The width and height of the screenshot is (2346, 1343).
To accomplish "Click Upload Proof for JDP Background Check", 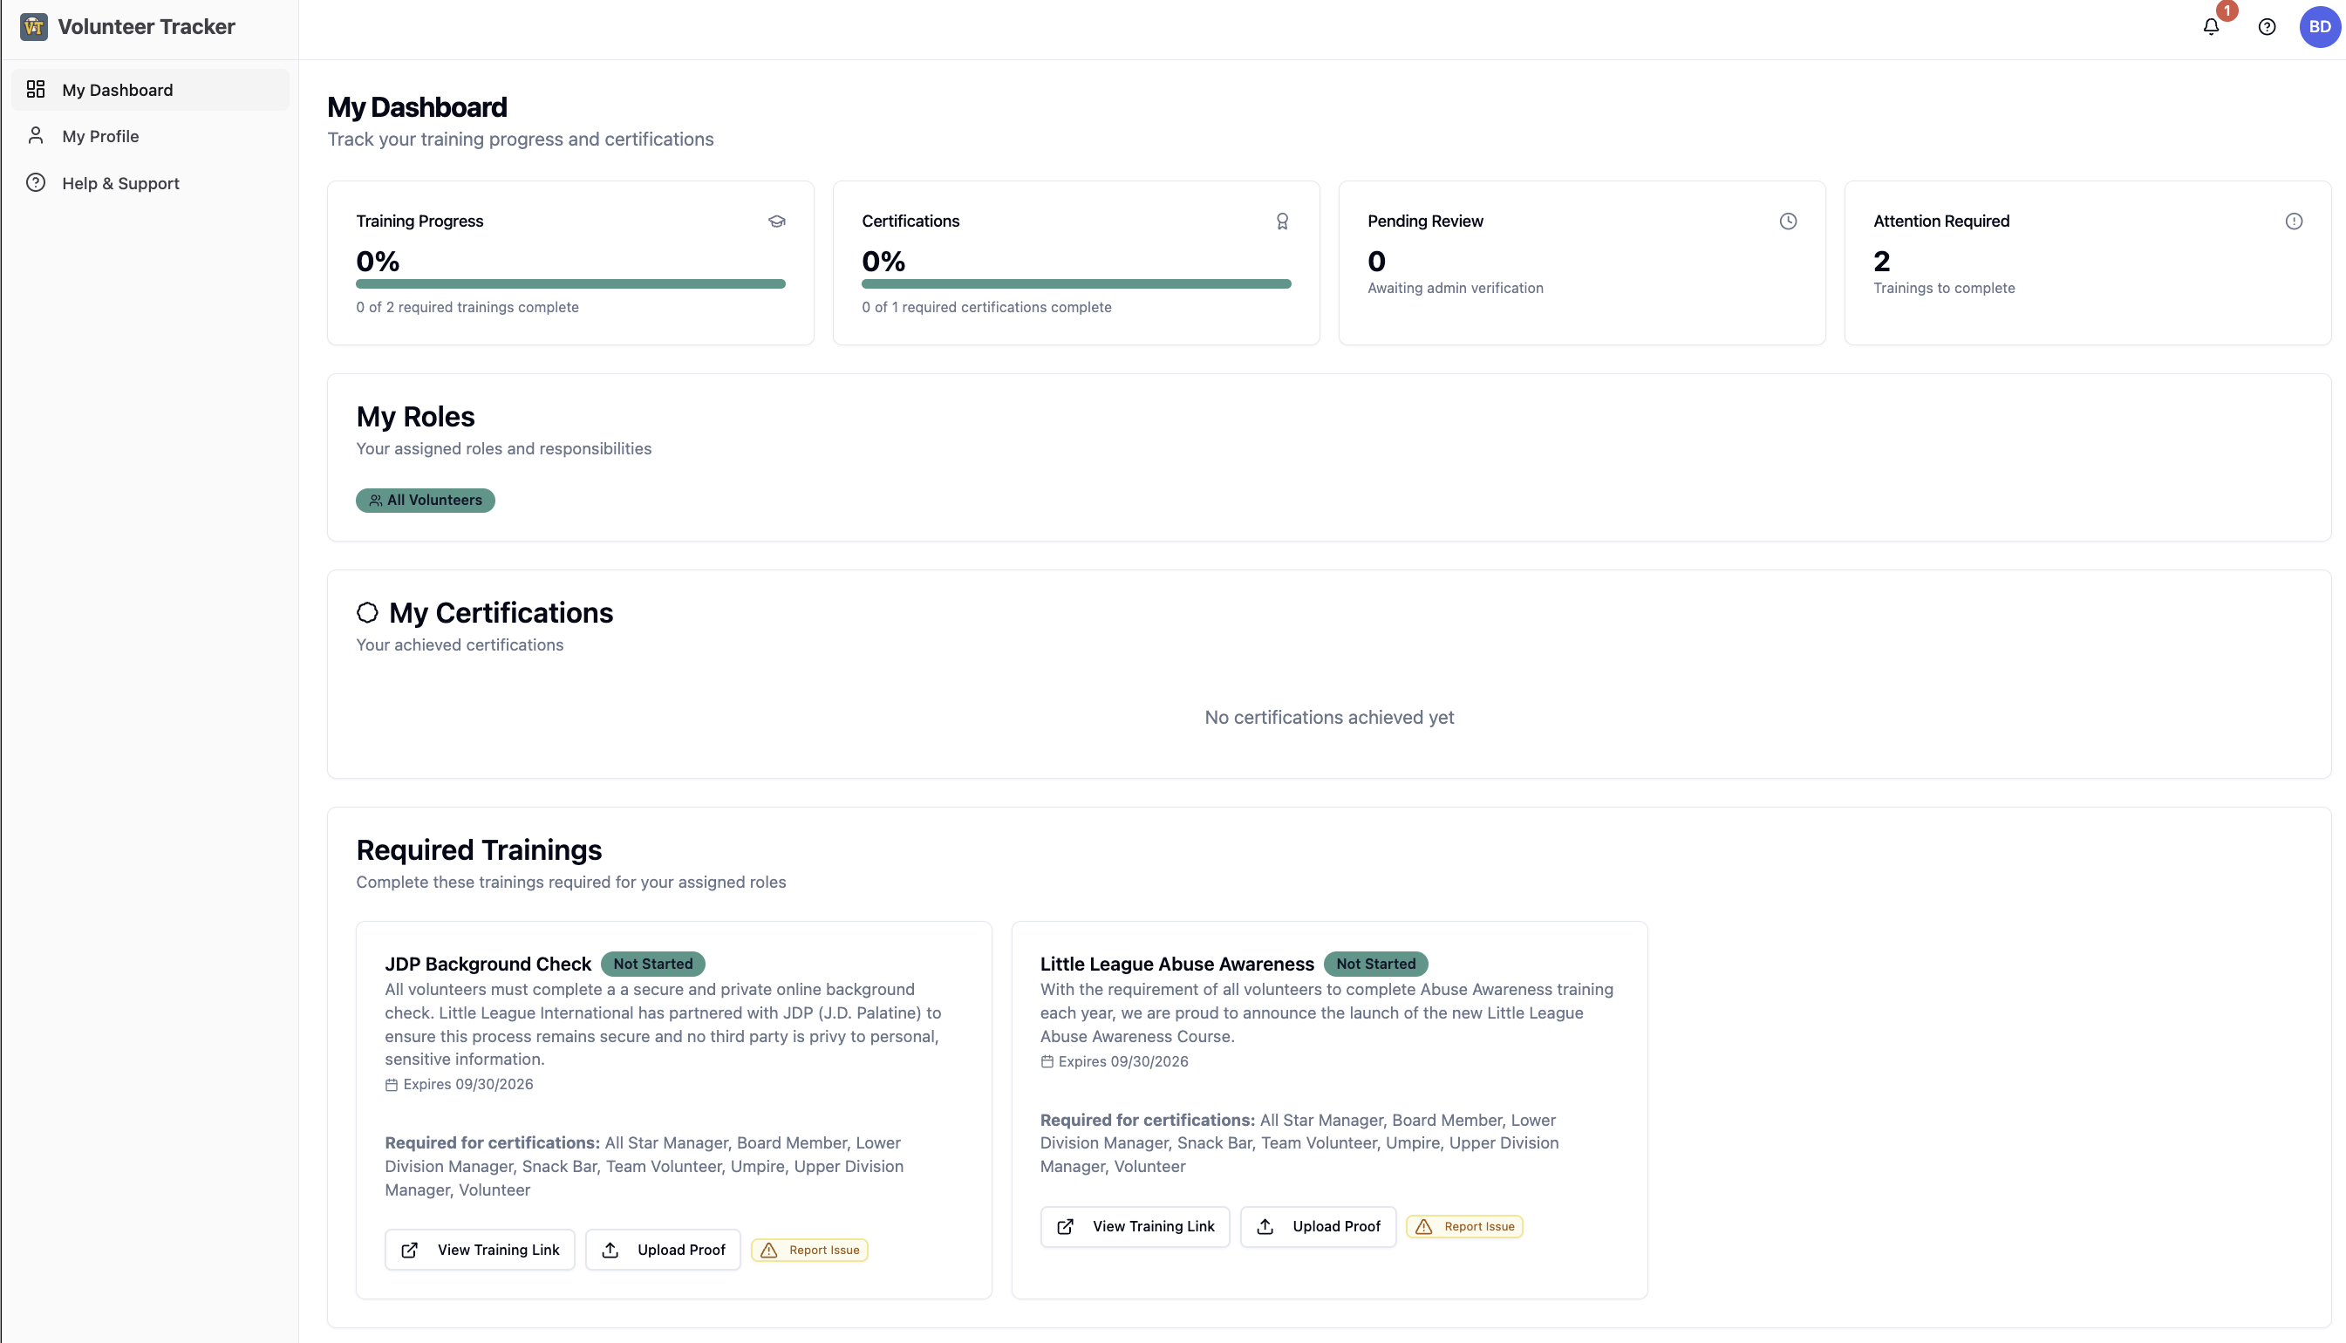I will [x=663, y=1250].
